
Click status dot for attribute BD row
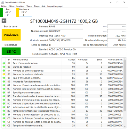tap(4, 107)
